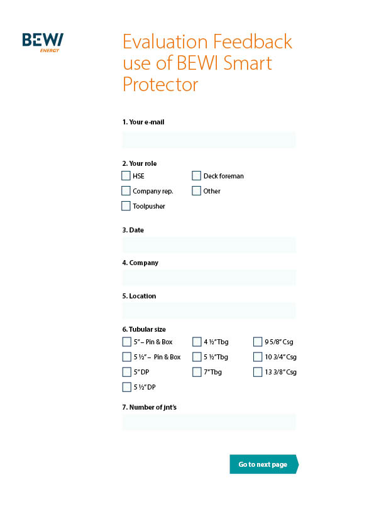The width and height of the screenshot is (374, 529).
Task: Click into the Company text field
Action: [209, 278]
